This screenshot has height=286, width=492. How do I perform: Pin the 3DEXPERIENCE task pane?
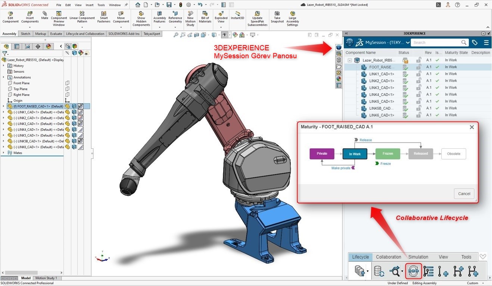489,34
